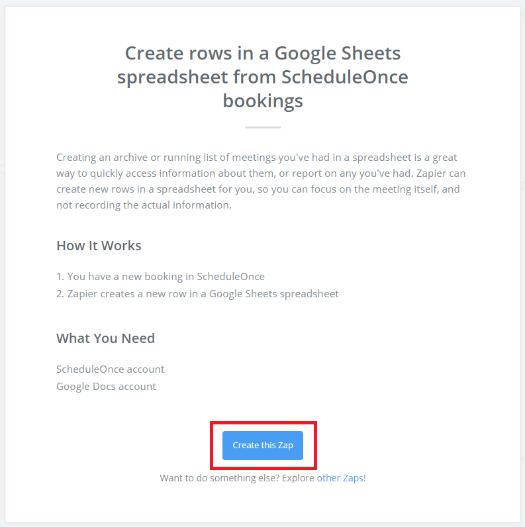This screenshot has width=525, height=527.
Task: Click the word bookings in the title
Action: point(263,101)
